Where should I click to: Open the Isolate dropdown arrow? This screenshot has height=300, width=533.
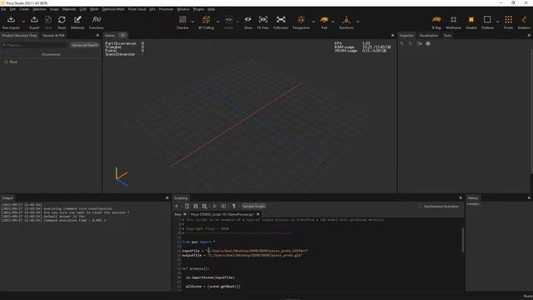coord(237,22)
